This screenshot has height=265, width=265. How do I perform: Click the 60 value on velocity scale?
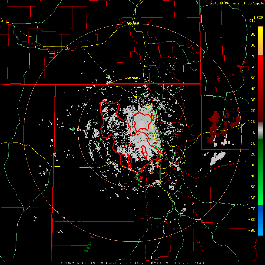[253, 67]
